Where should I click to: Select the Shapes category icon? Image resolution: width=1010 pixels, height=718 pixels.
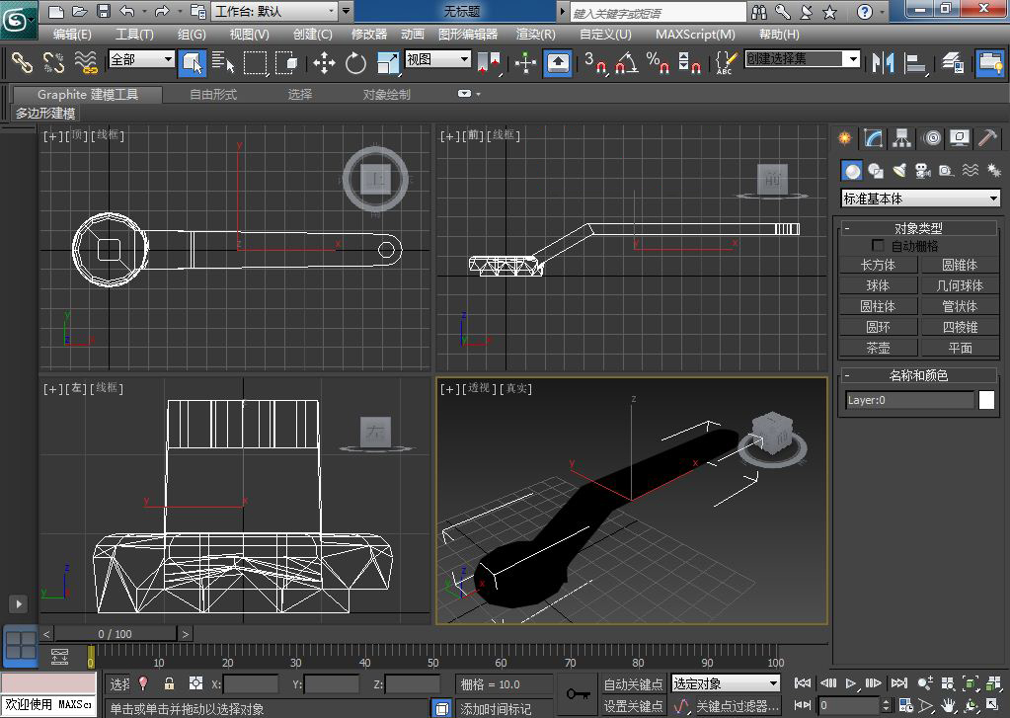876,171
